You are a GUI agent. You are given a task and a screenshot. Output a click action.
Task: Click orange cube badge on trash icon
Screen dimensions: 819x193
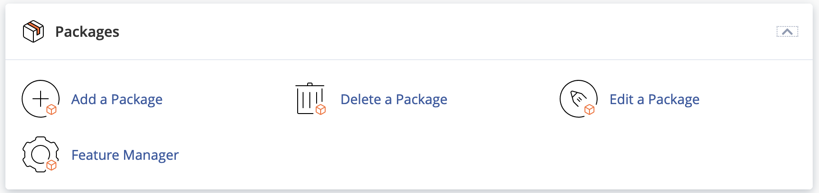[x=321, y=110]
